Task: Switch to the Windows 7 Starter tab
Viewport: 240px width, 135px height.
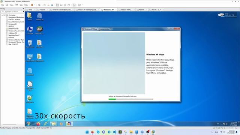Action: [x=61, y=10]
